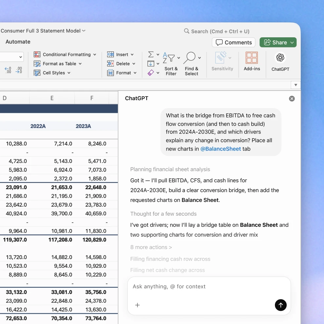Open the Insert dropdown
The height and width of the screenshot is (324, 324).
tap(121, 54)
